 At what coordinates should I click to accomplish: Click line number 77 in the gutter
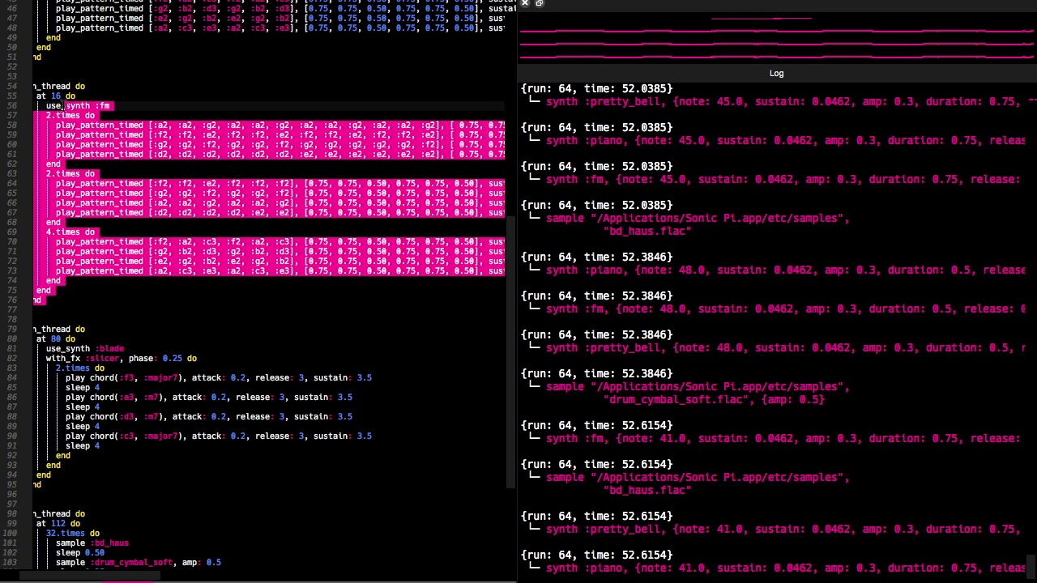12,309
